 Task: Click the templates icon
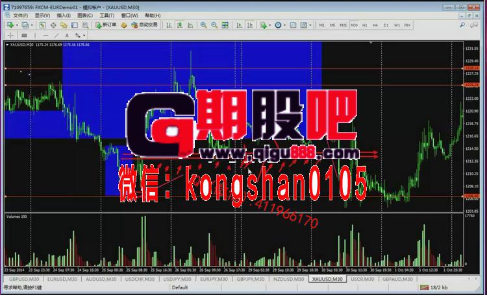coord(304,25)
